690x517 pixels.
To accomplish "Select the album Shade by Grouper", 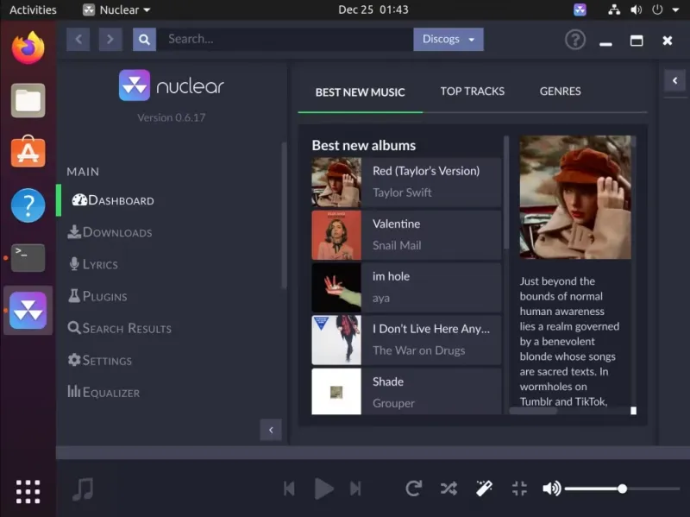I will (406, 392).
